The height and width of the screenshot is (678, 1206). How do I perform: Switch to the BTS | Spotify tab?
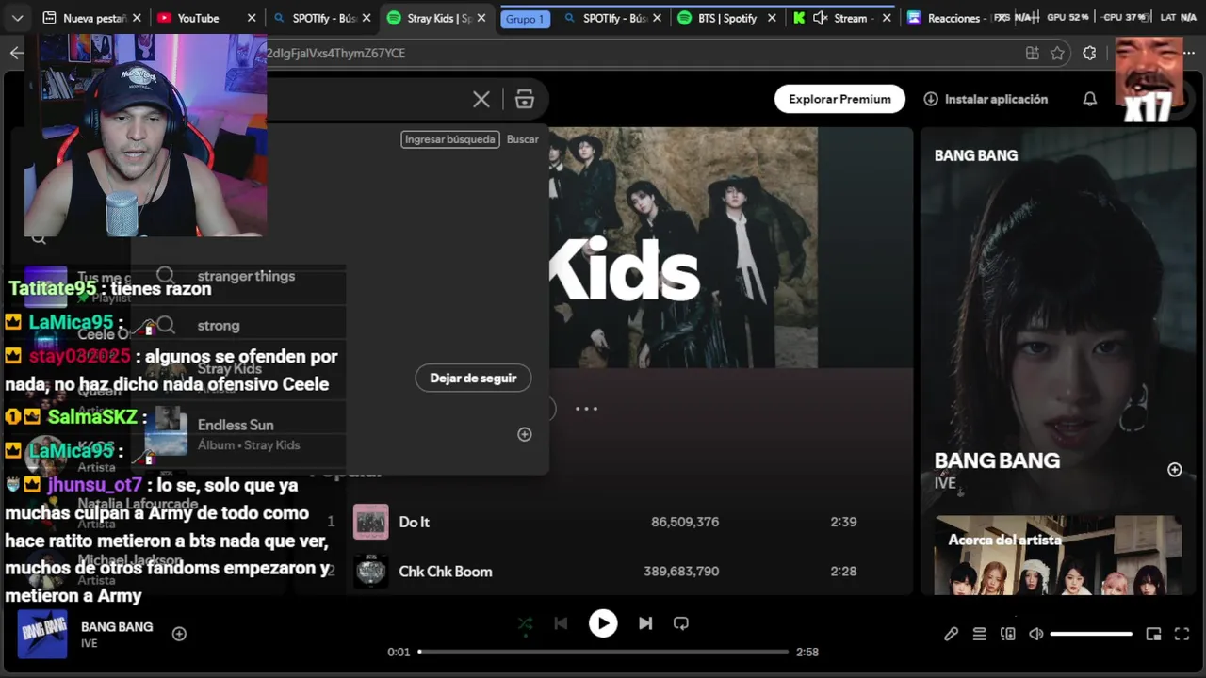[x=727, y=18]
